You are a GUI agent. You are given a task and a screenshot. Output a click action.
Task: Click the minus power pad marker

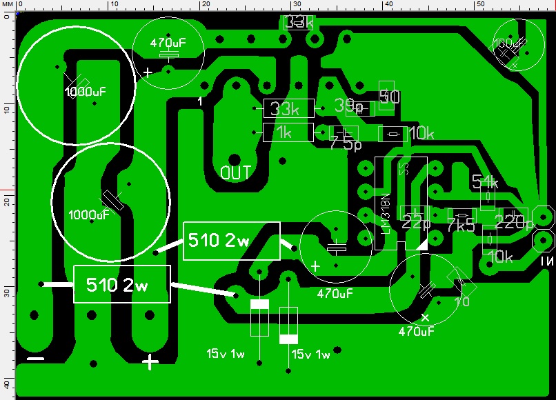click(x=36, y=359)
